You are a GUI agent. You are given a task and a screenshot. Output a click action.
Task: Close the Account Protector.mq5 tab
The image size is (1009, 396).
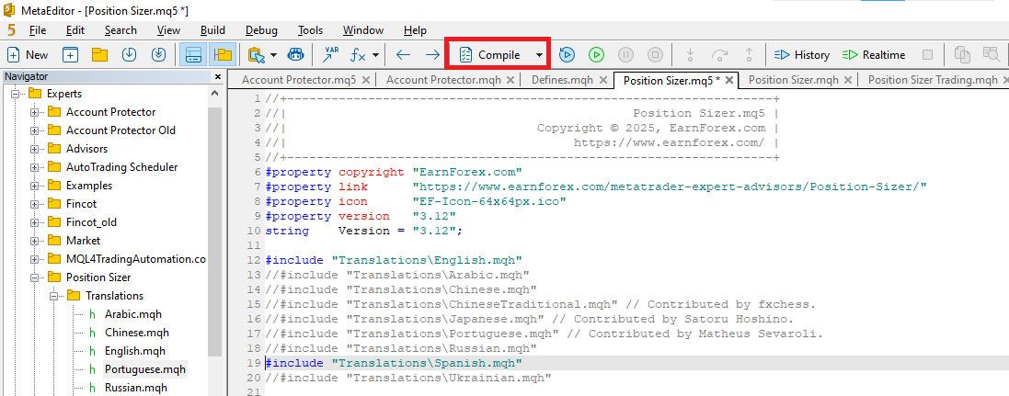[x=366, y=80]
